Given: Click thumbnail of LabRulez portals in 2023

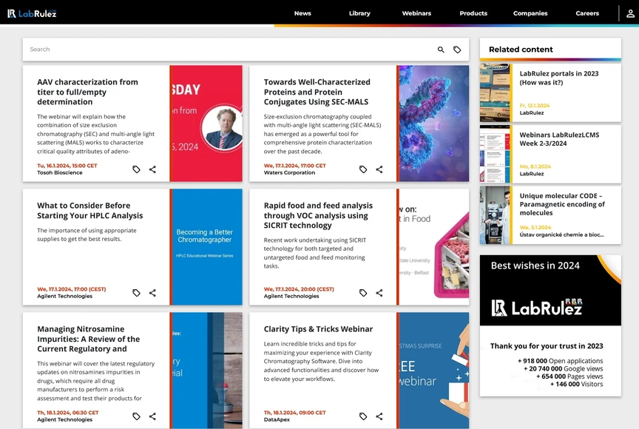Looking at the screenshot, I should tap(496, 93).
